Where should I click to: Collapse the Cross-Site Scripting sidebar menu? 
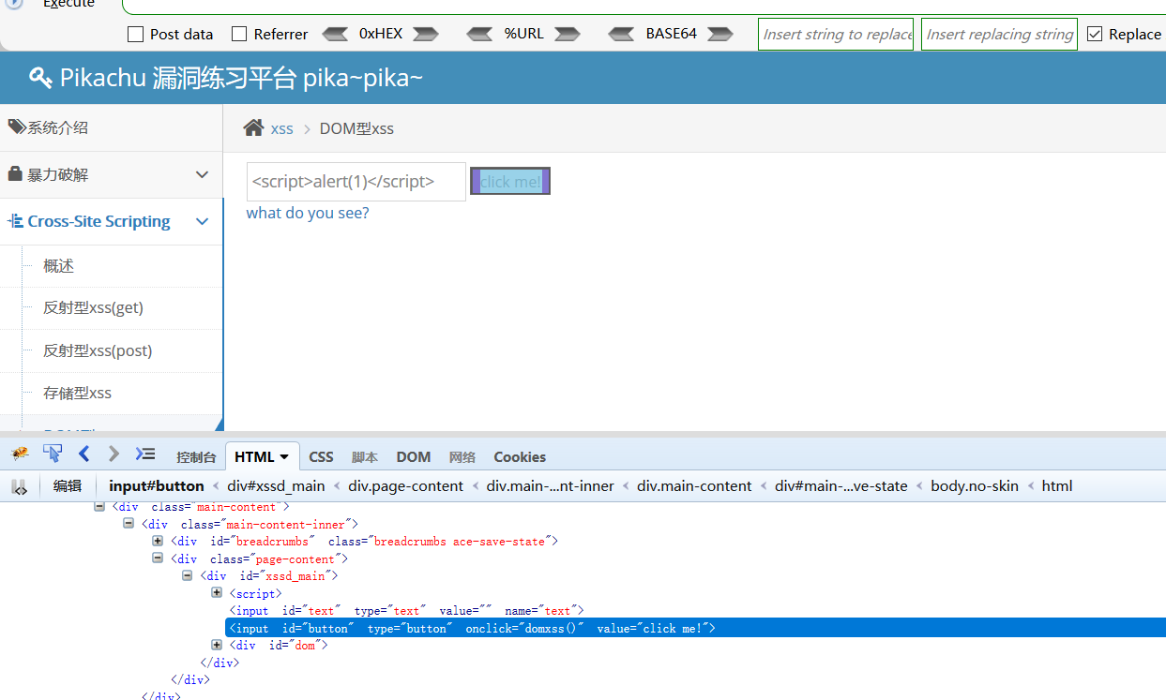tap(202, 222)
